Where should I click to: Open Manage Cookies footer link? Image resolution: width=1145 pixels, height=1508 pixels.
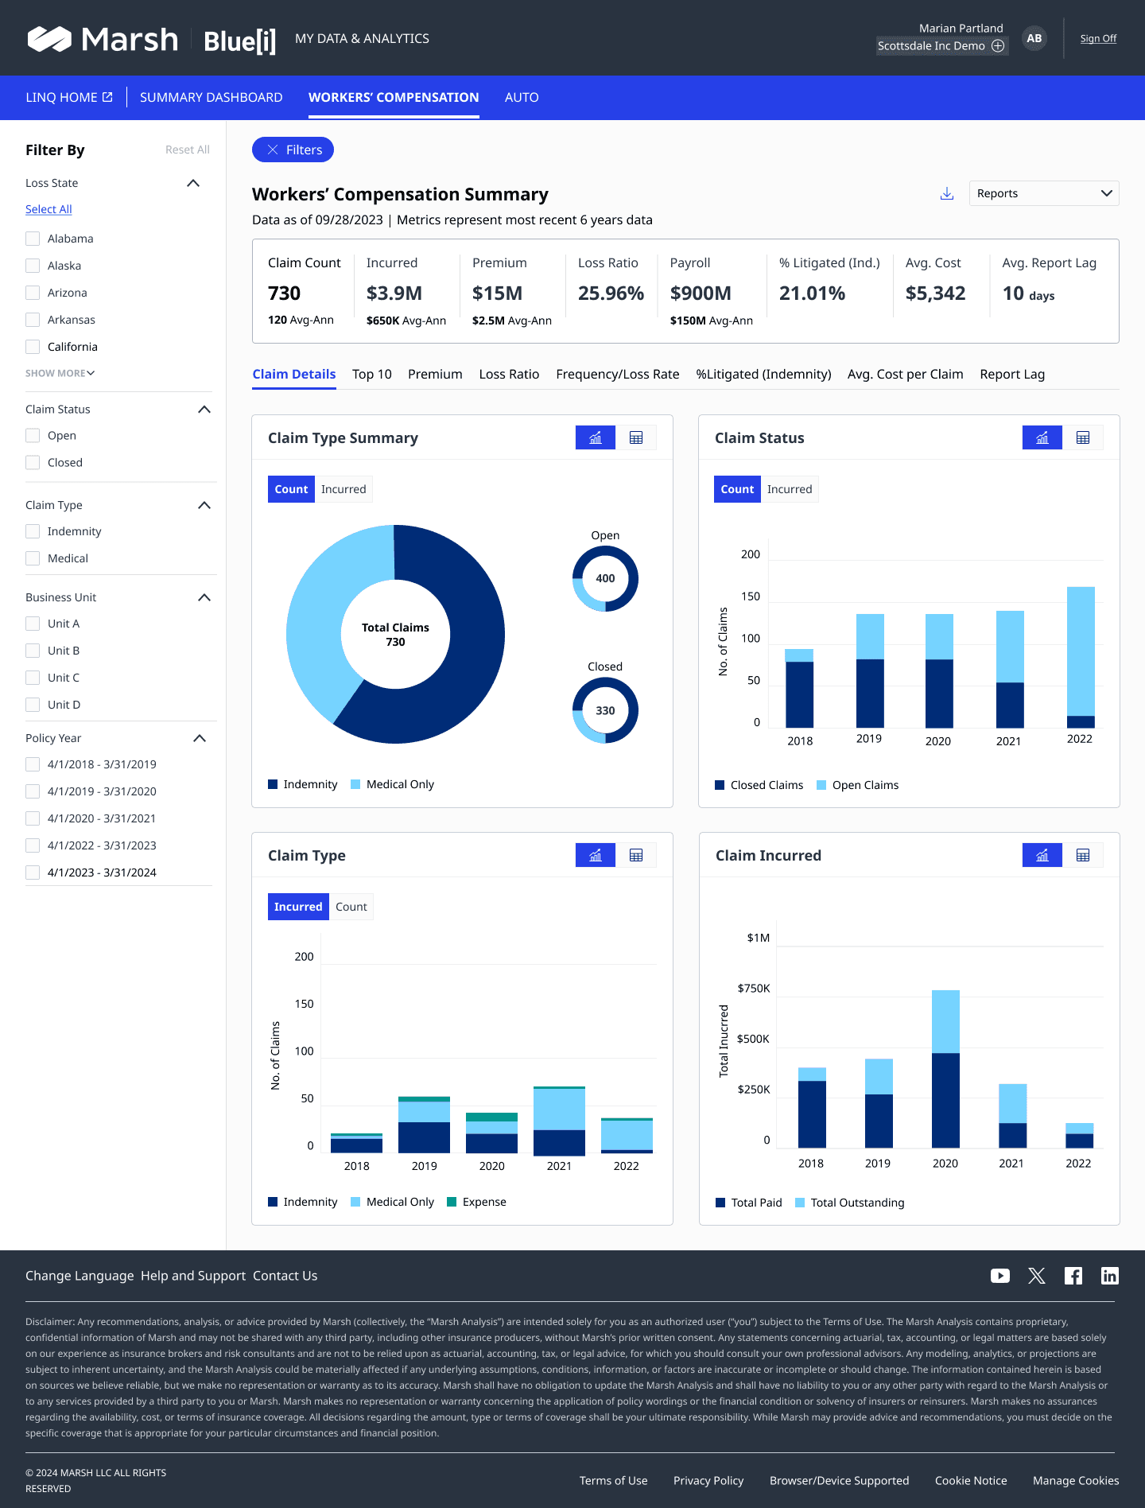(x=1076, y=1480)
